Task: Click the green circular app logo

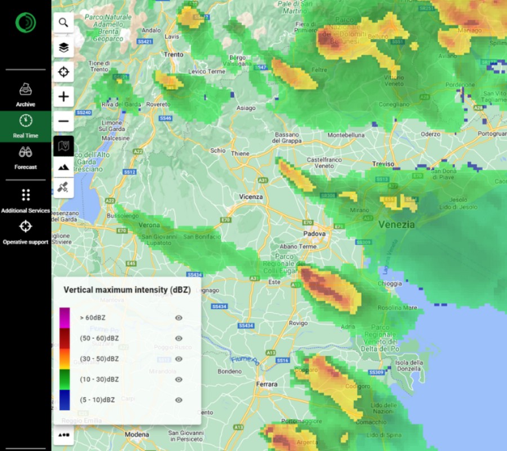Action: coord(25,23)
